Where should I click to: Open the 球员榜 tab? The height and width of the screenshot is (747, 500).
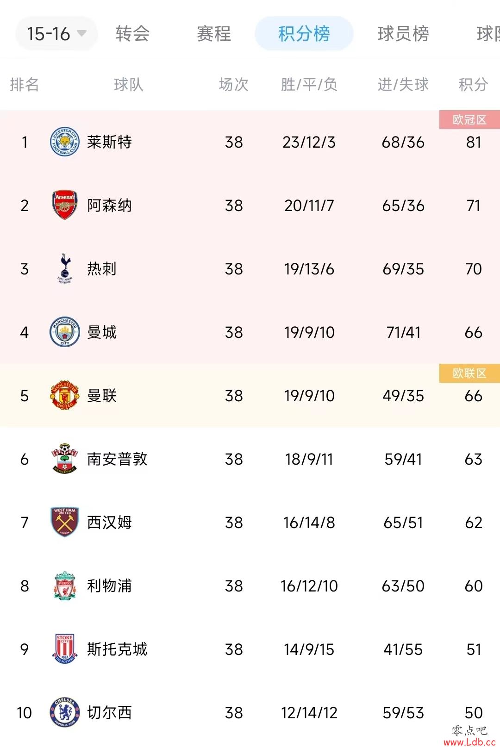click(403, 33)
